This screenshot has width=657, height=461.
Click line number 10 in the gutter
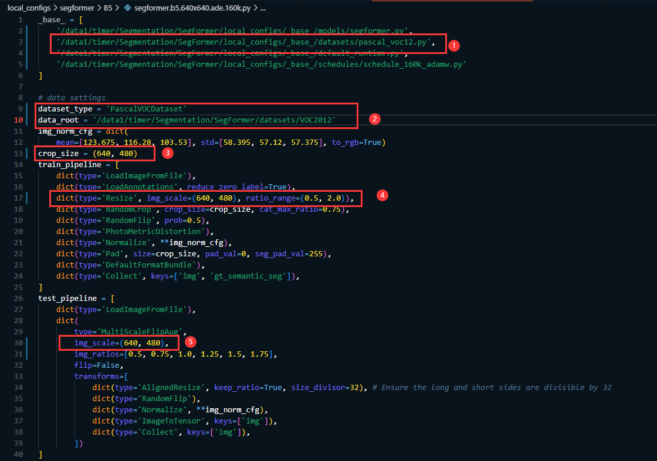point(19,120)
